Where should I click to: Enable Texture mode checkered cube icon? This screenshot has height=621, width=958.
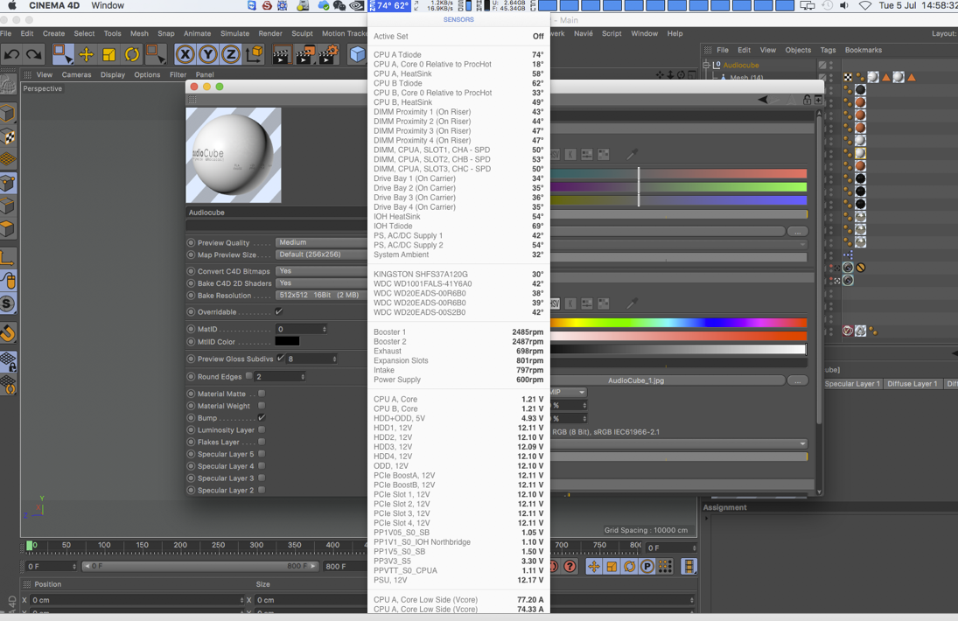(x=7, y=136)
